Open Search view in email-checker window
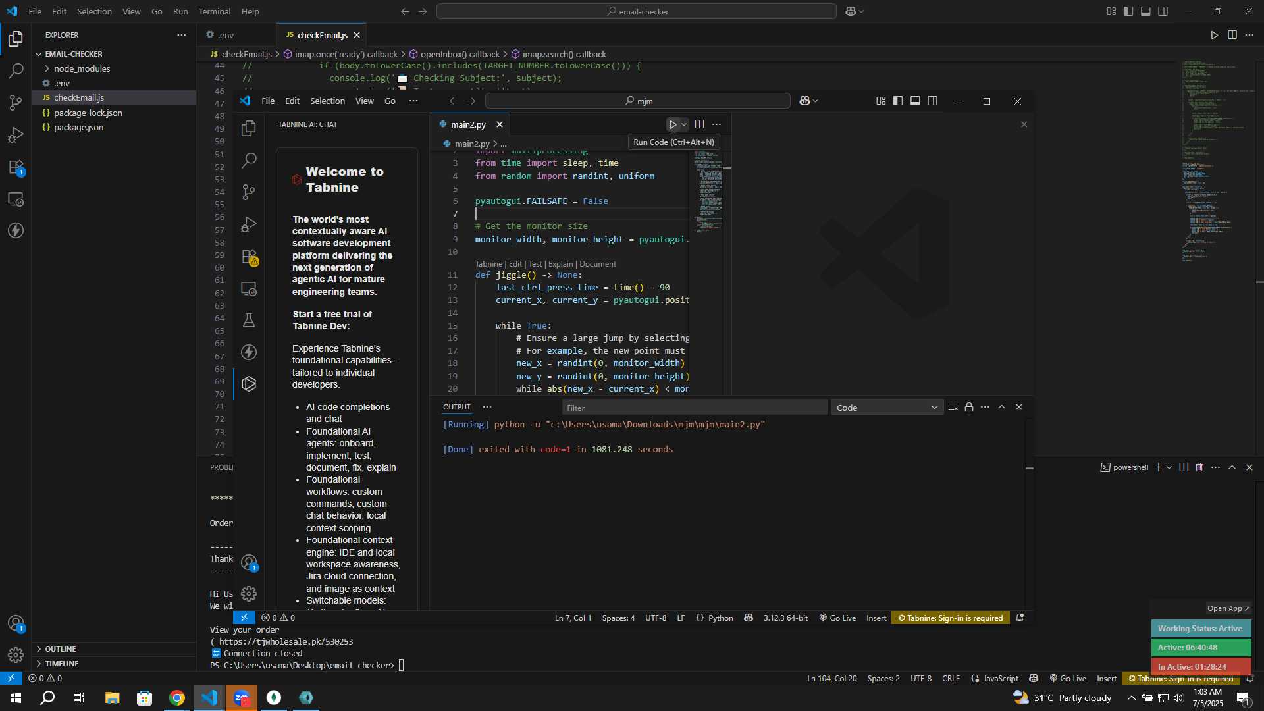 16,70
